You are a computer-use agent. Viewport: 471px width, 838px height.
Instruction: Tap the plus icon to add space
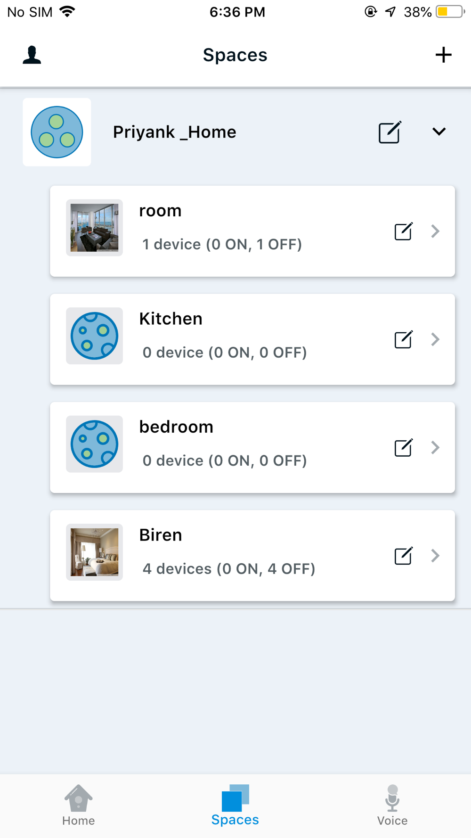tap(443, 55)
